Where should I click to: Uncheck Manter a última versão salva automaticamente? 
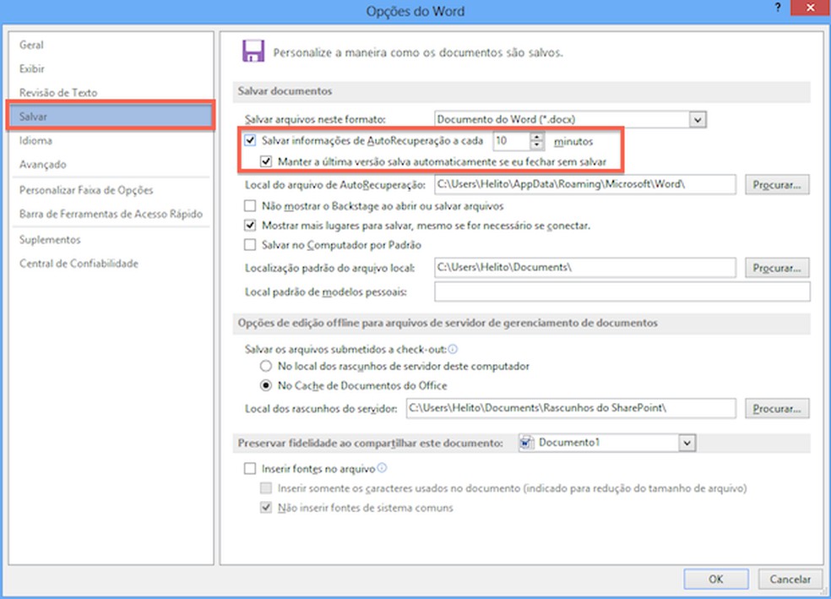click(265, 160)
